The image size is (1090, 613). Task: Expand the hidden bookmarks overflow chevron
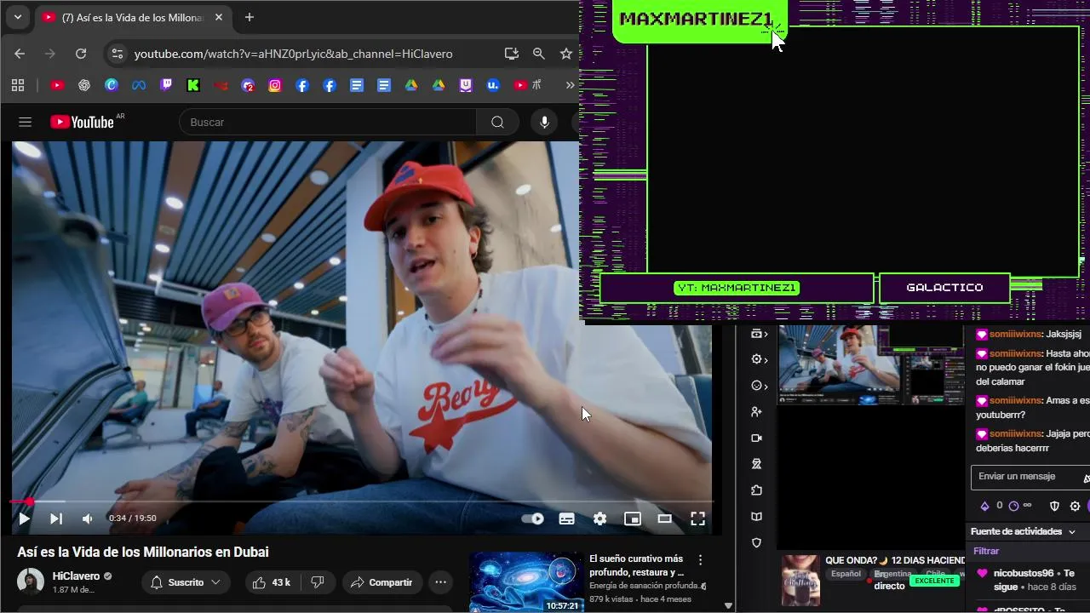pyautogui.click(x=570, y=85)
